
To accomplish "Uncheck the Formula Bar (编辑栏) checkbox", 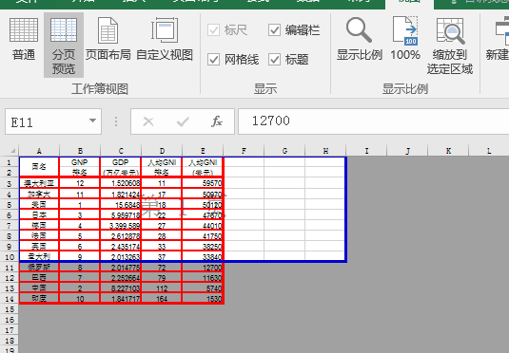I will pyautogui.click(x=274, y=30).
